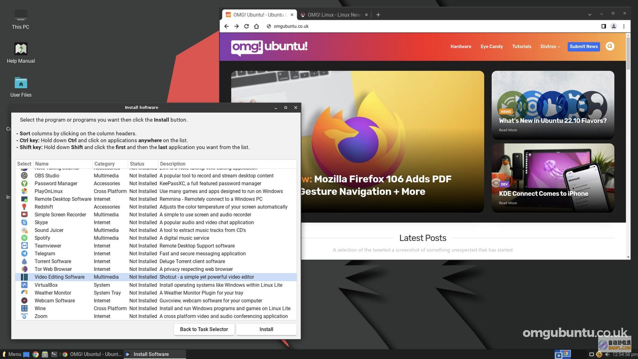
Task: Click the Zoom icon in the list
Action: point(24,316)
